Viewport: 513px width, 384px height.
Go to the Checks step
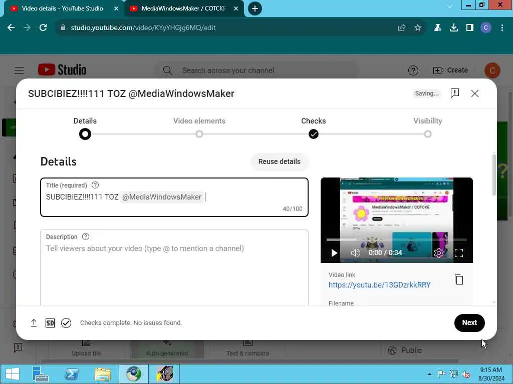click(x=314, y=134)
